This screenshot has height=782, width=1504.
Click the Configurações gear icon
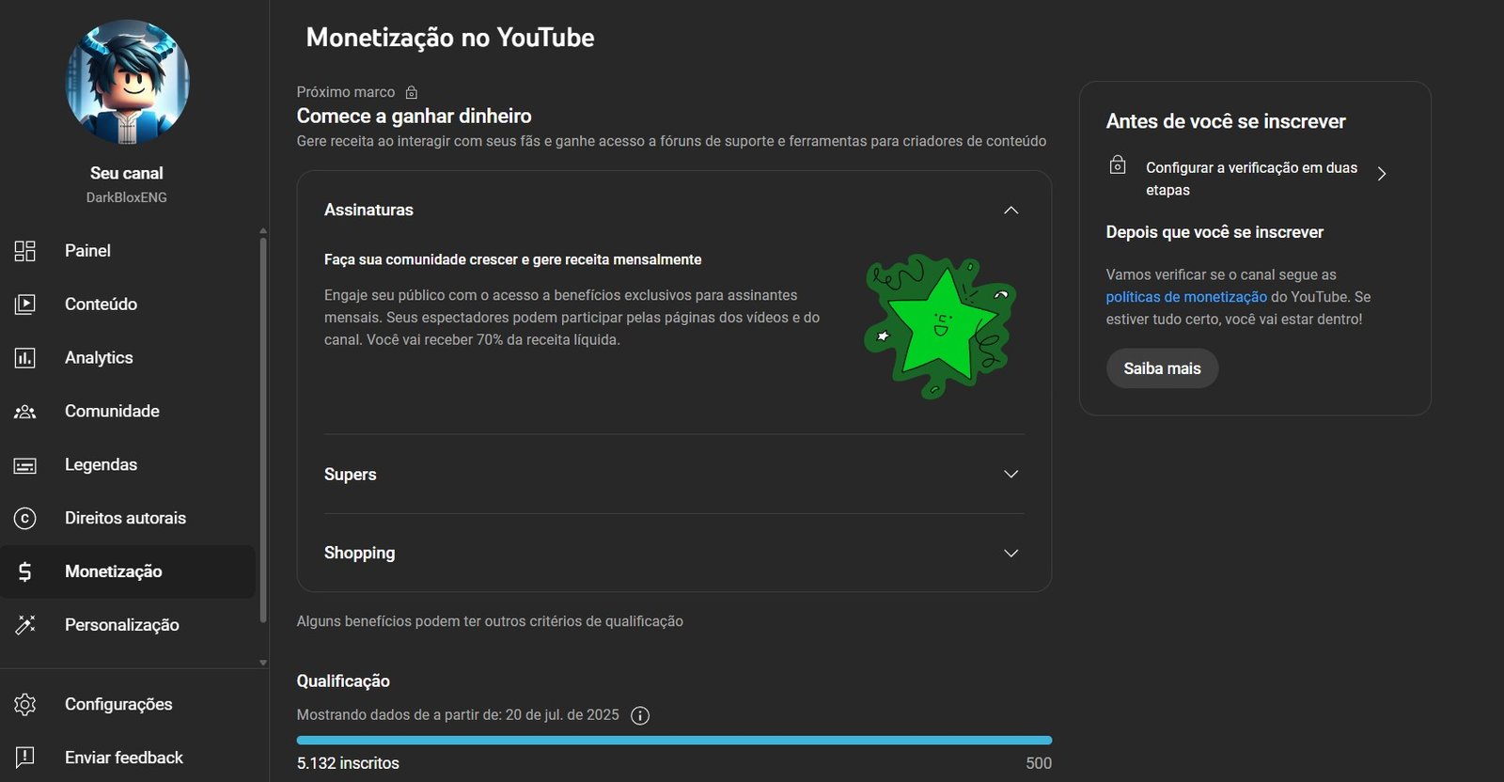point(25,704)
